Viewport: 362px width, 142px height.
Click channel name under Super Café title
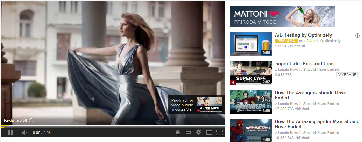coord(315,69)
